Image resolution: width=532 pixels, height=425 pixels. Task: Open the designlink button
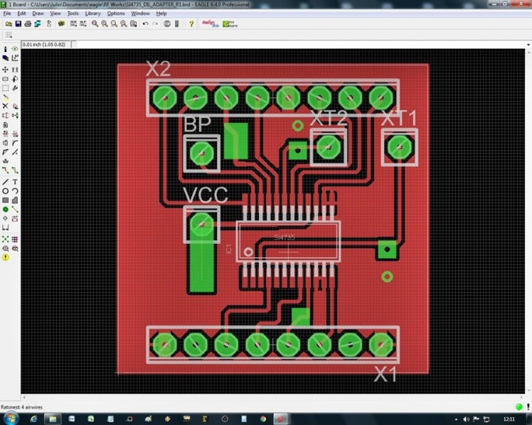[x=211, y=23]
